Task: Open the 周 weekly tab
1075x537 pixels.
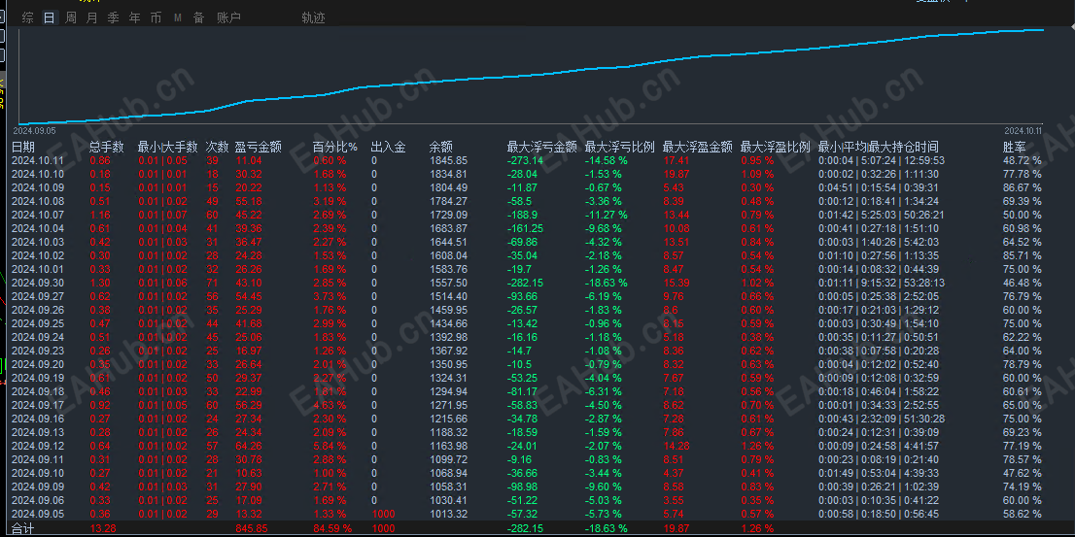Action: (x=71, y=17)
